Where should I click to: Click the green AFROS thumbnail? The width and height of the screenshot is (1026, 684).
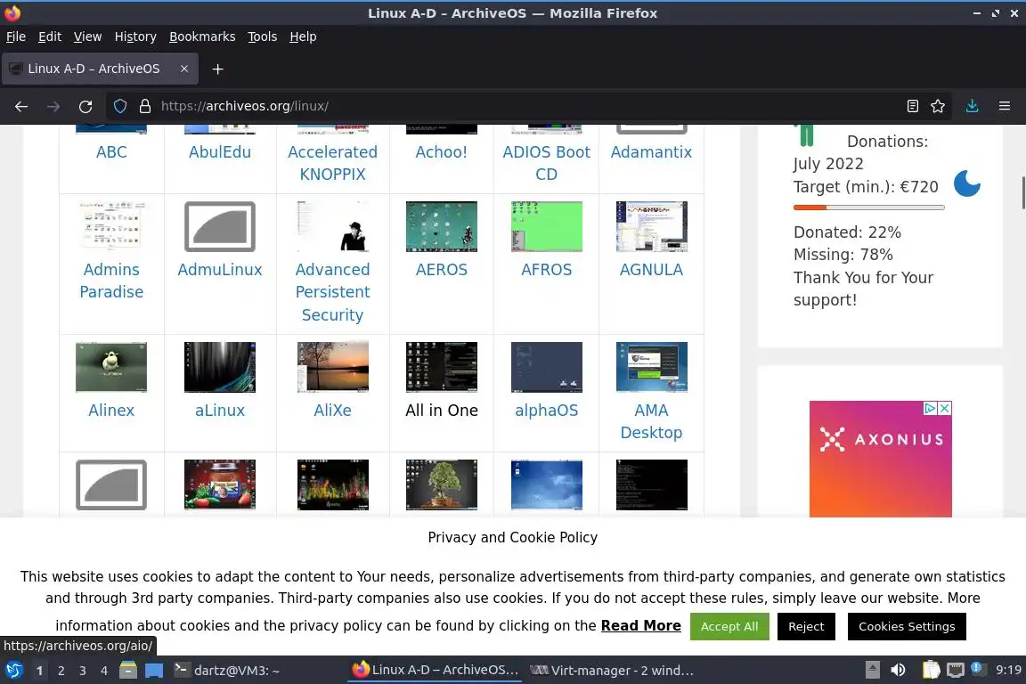tap(546, 226)
